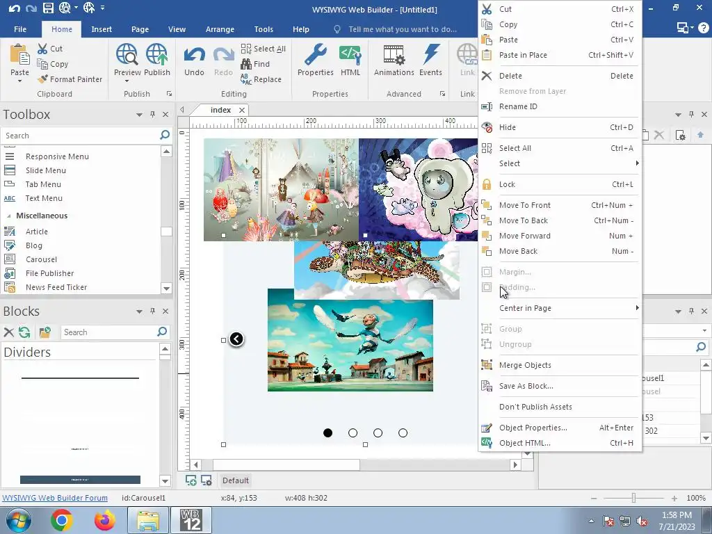The height and width of the screenshot is (534, 712).
Task: Select the first carousel pagination dot
Action: [328, 432]
